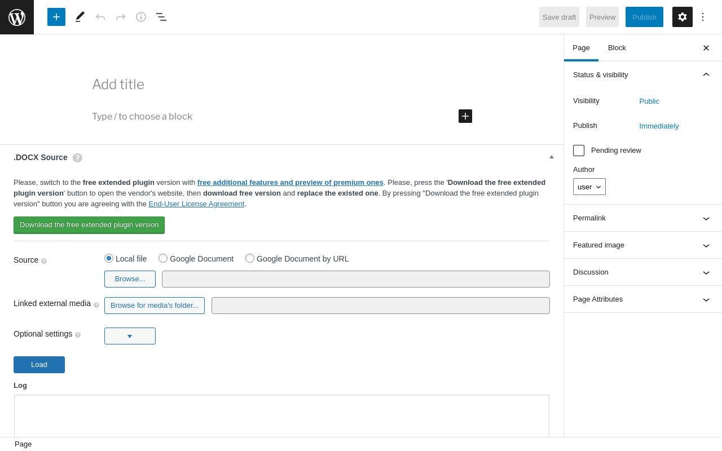Open the block inserter plus button in toolbar

[x=56, y=17]
